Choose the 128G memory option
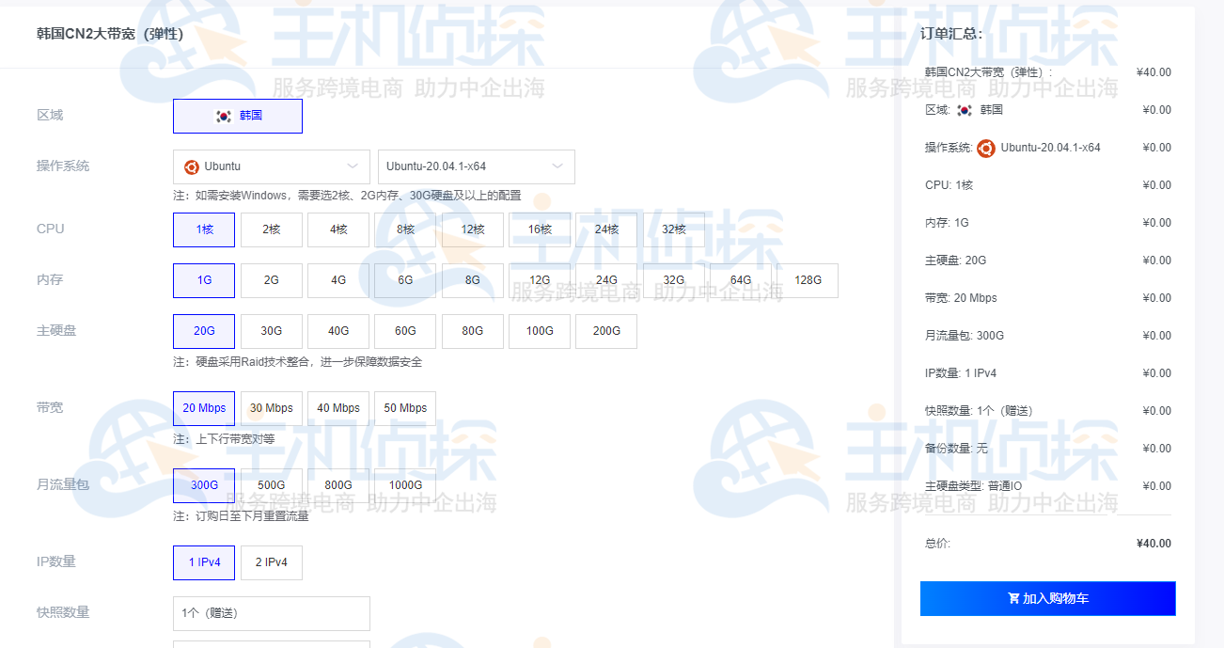1224x648 pixels. [807, 280]
